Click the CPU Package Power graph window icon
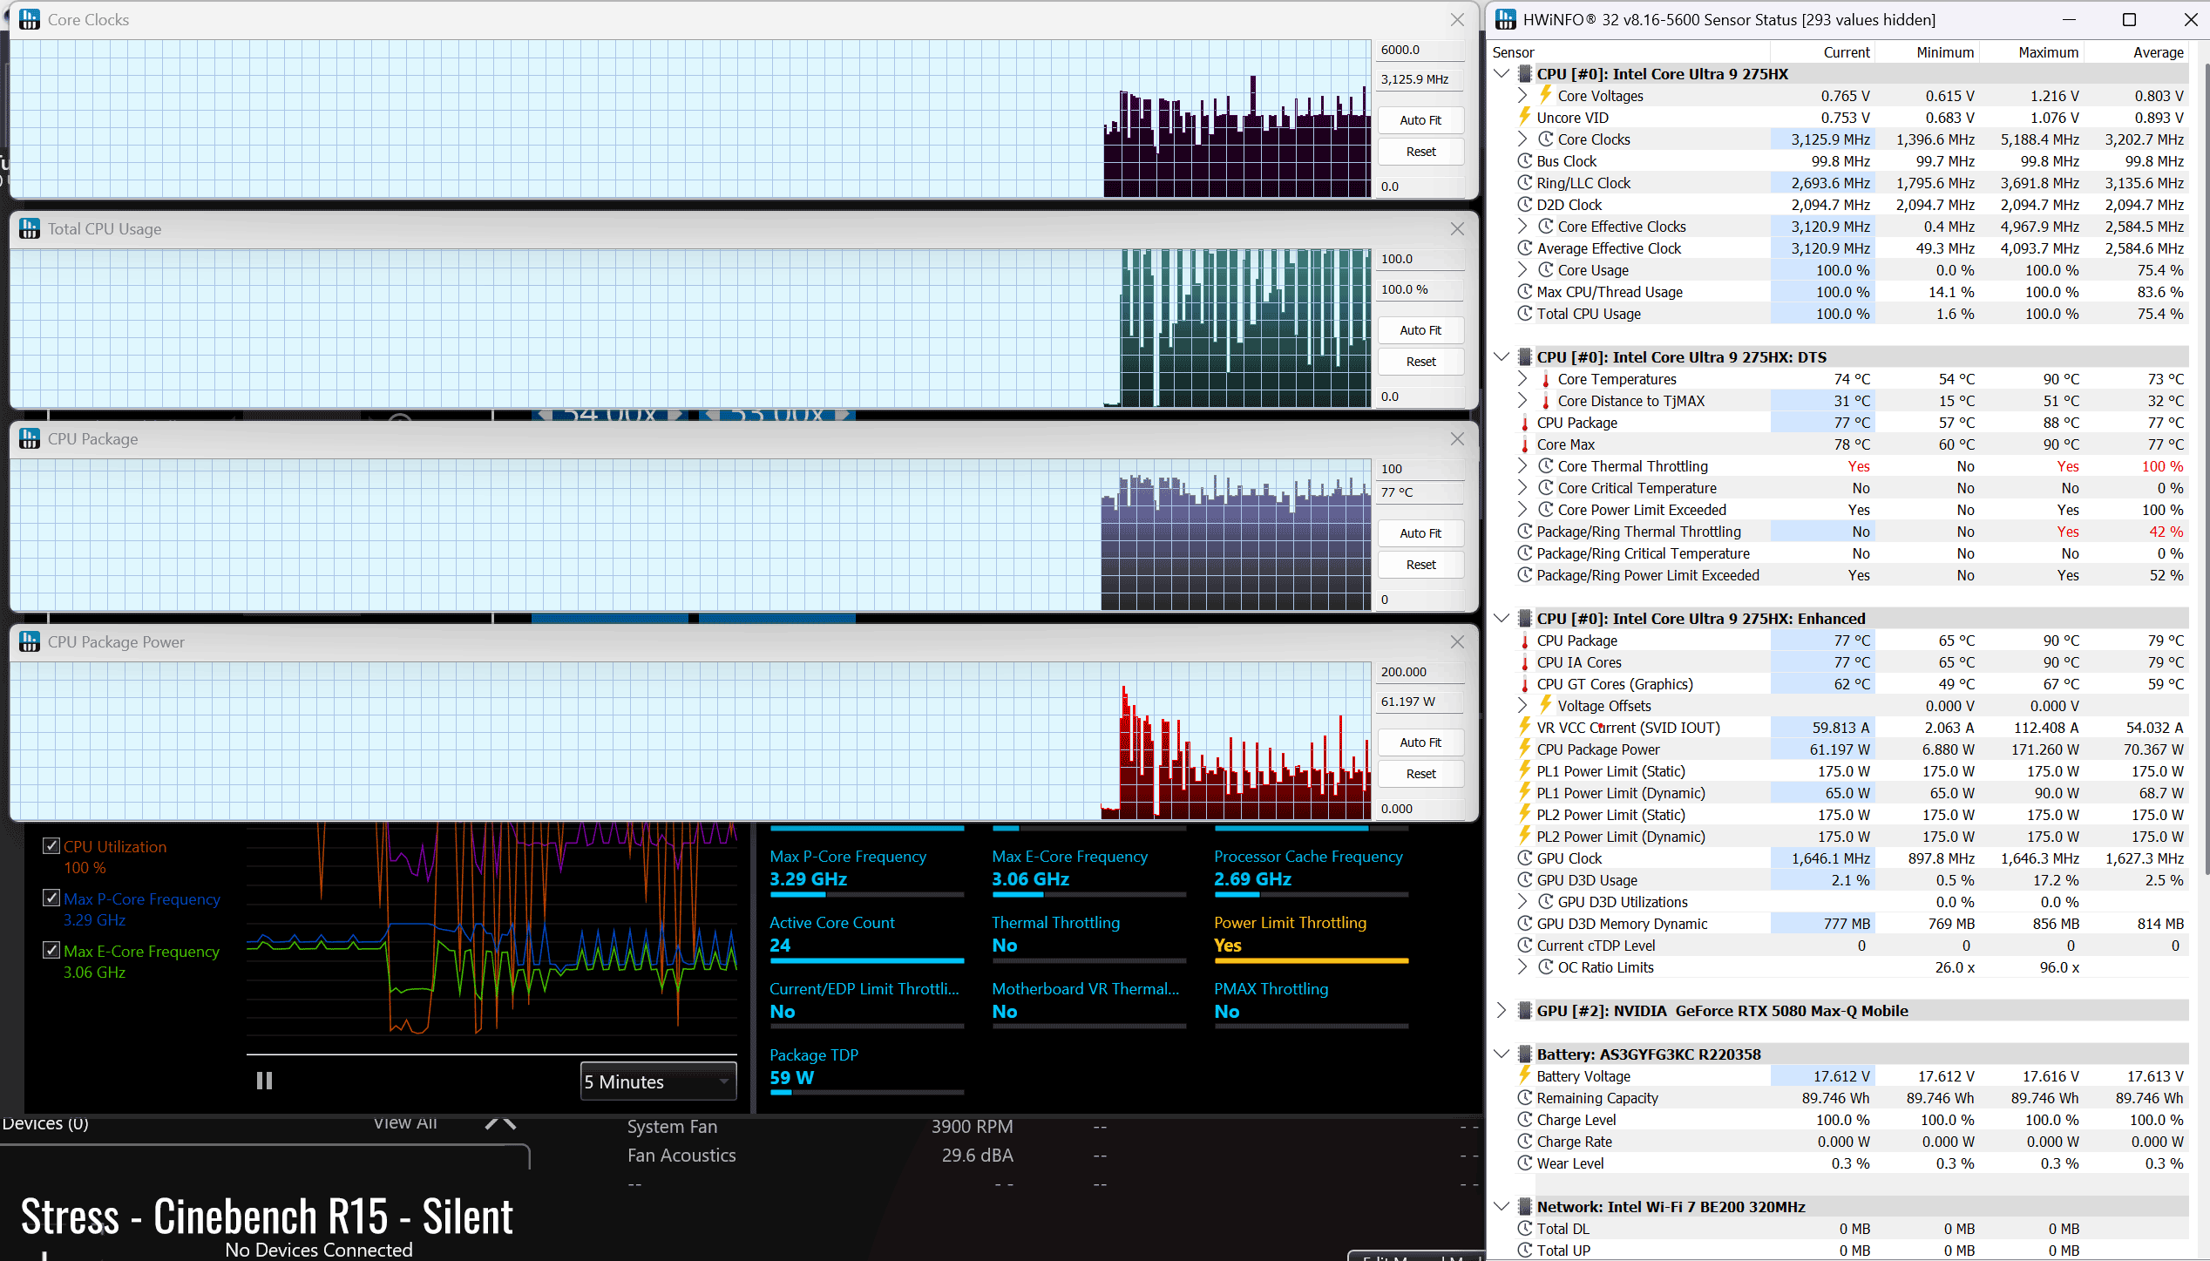 pyautogui.click(x=30, y=641)
